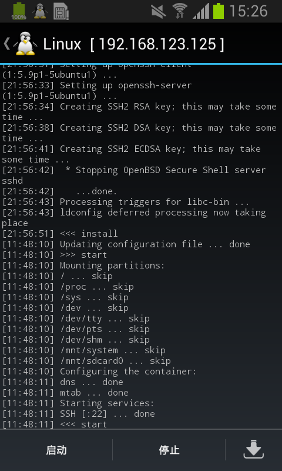Screen dimensions: 282x471
Task: Tap the muted sound status icon
Action: pos(159,11)
